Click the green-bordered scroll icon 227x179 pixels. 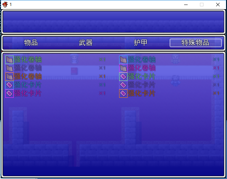tap(9, 60)
